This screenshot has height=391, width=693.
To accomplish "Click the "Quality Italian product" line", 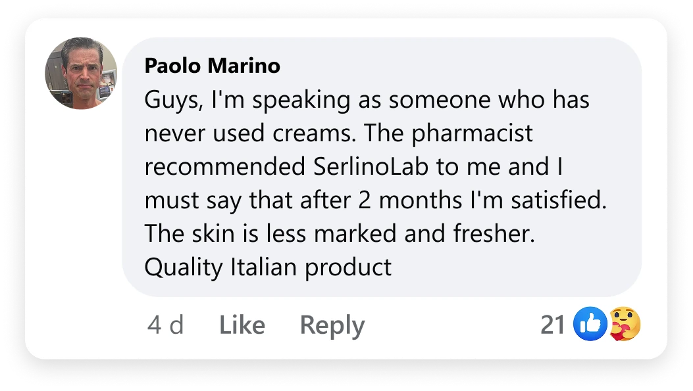I will [268, 267].
